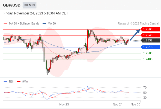Click the Nov 23 date axis label
Image resolution: width=161 pixels, height=109 pixels.
click(64, 104)
